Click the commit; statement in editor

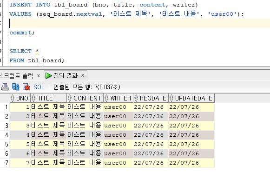coord(22,33)
